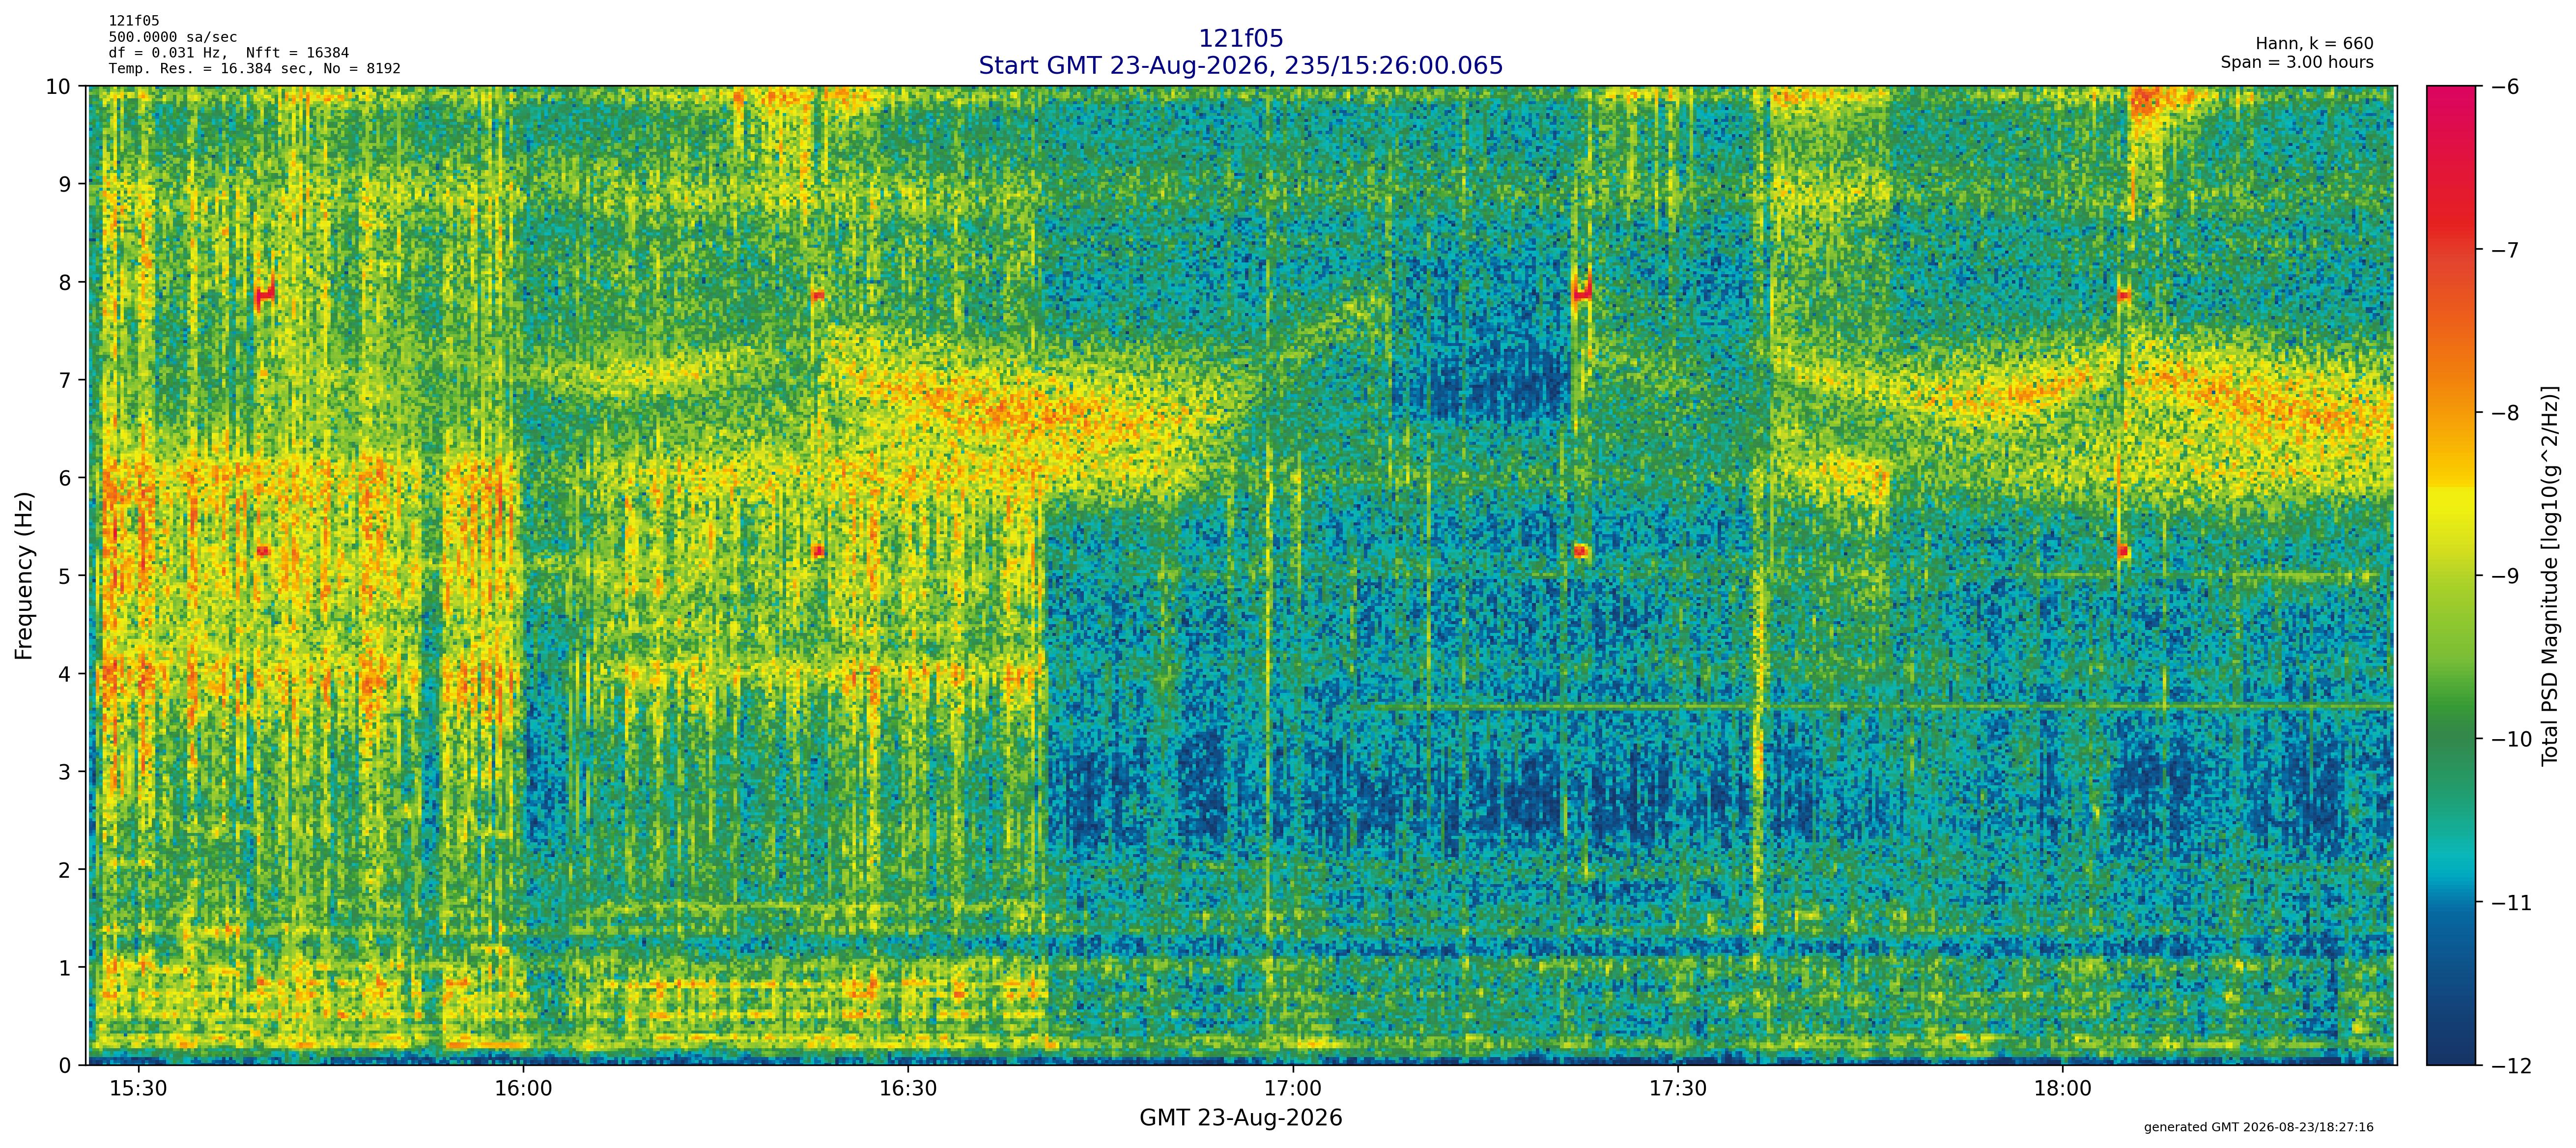The image size is (2576, 1148).
Task: Select the colorbar tick label "−9"
Action: tap(2505, 576)
